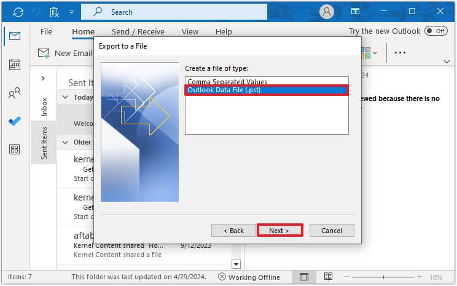Switch to the Send / Receive tab
The image size is (457, 286).
pyautogui.click(x=138, y=31)
